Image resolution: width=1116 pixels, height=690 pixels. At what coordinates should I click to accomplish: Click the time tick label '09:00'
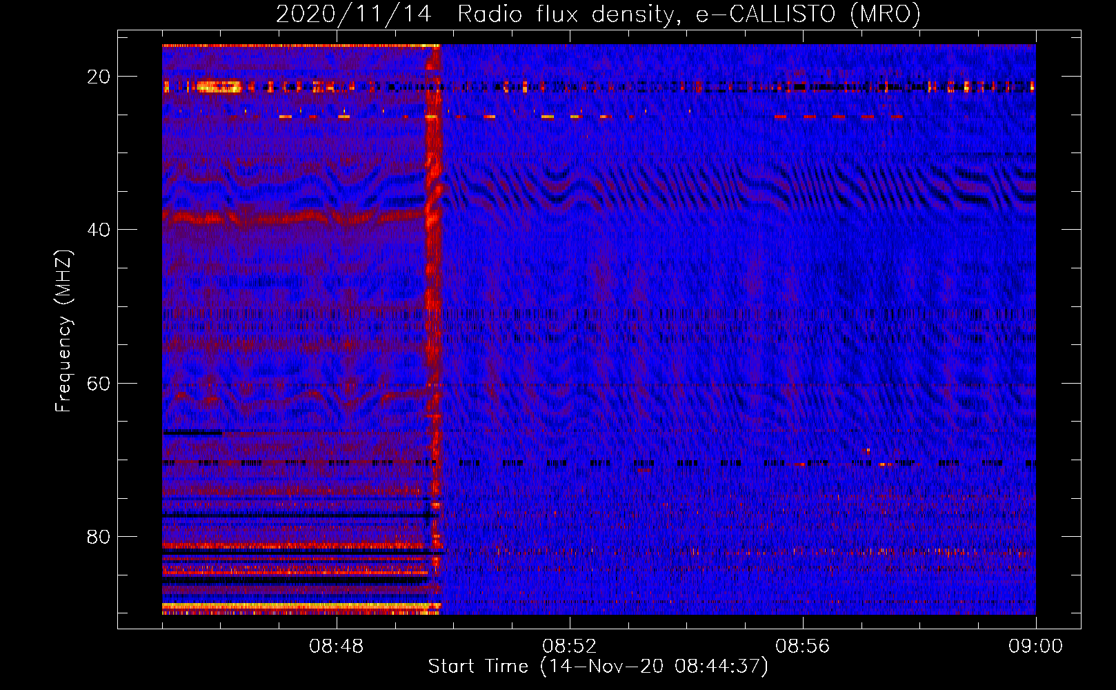[1036, 647]
